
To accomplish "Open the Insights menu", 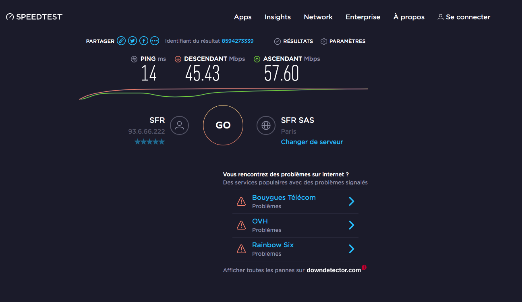I will click(x=278, y=17).
